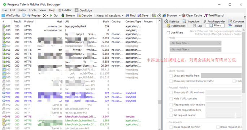Screen dimensions: 247x130
Task: Click the Show only traffic from process dropdown
Action: 221,75
